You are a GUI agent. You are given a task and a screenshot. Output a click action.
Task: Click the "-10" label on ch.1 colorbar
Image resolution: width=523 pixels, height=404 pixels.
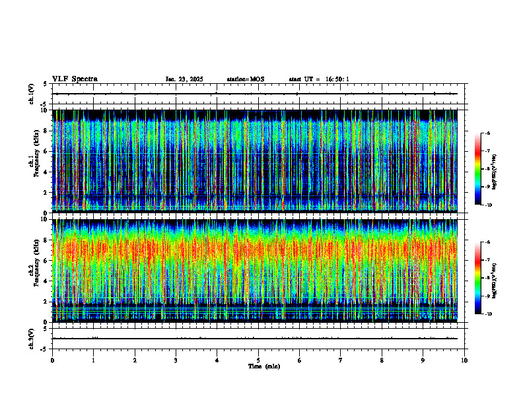(x=488, y=205)
